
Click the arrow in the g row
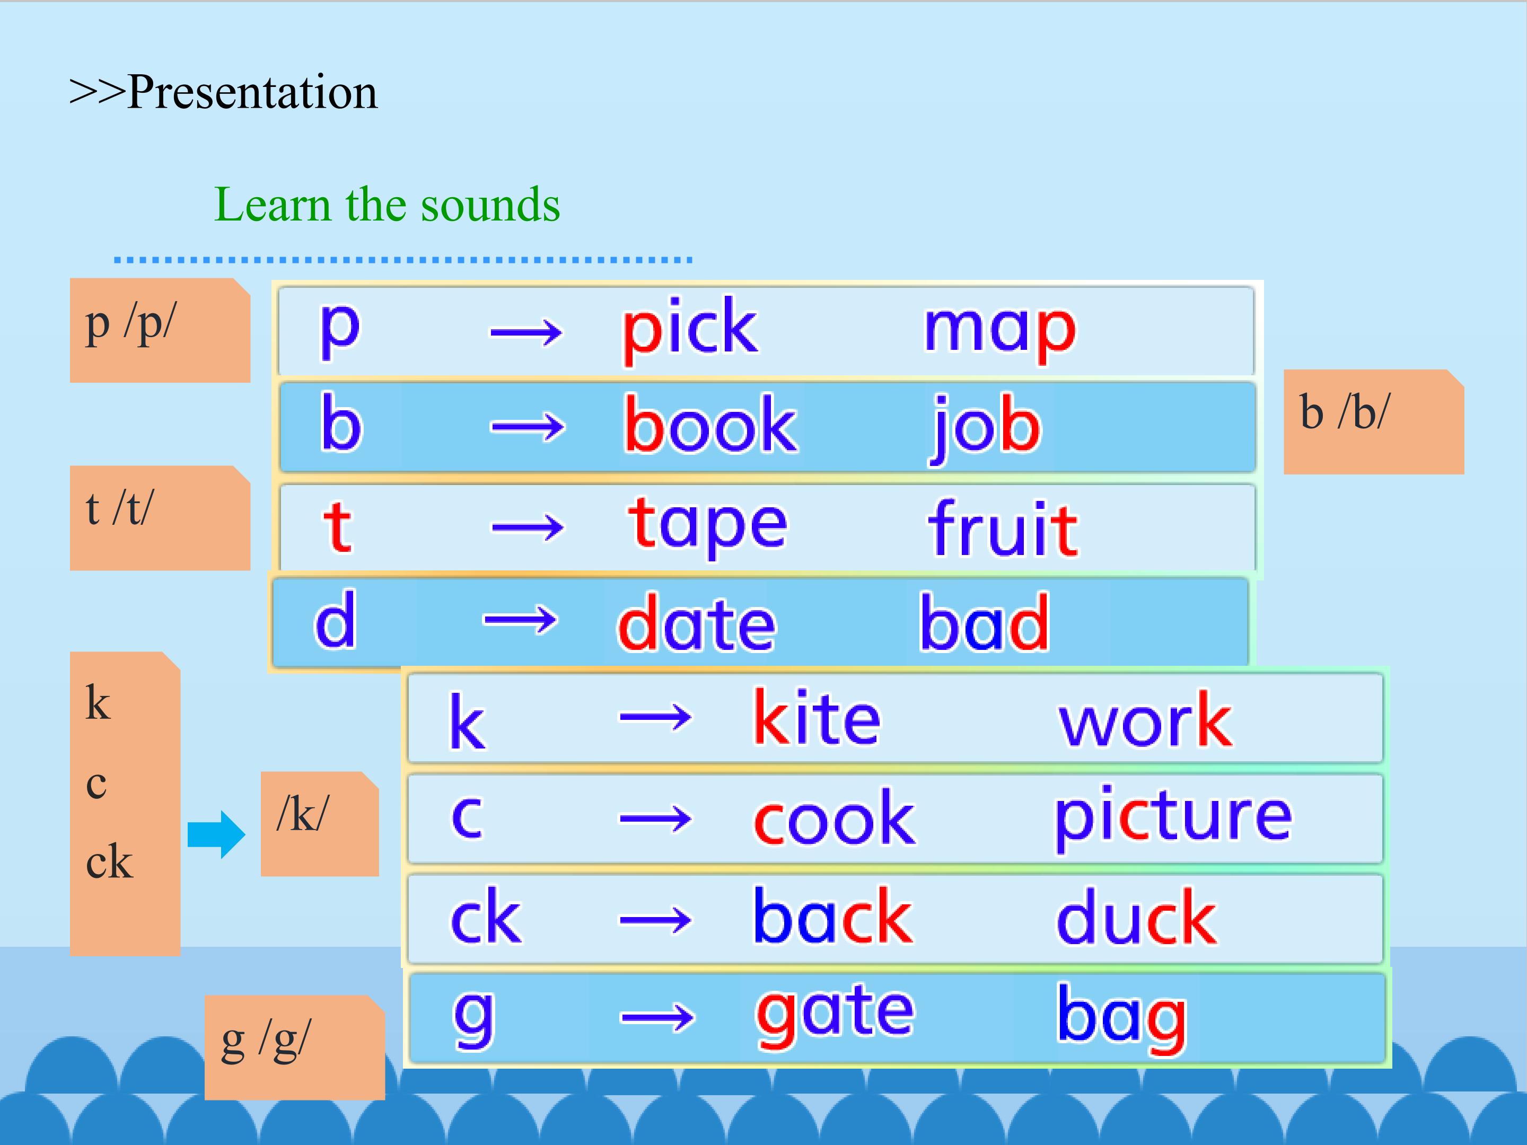point(657,1017)
